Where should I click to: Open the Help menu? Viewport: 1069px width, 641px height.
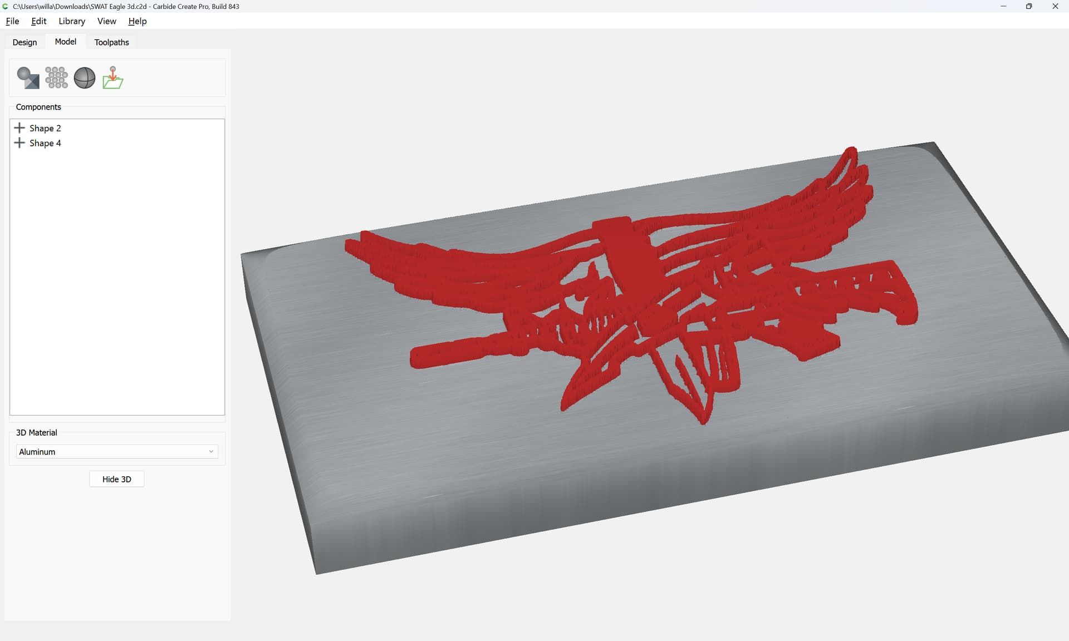(137, 21)
